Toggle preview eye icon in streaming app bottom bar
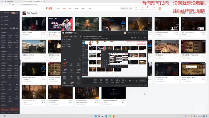 [133, 81]
